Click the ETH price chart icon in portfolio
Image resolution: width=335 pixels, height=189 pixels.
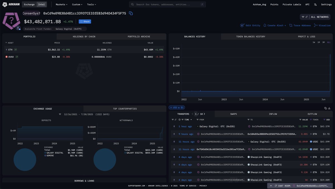pyautogui.click(x=16, y=50)
